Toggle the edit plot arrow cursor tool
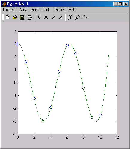130x149 pixels. (39, 17)
